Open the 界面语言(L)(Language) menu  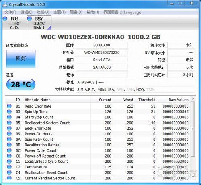click(x=123, y=12)
